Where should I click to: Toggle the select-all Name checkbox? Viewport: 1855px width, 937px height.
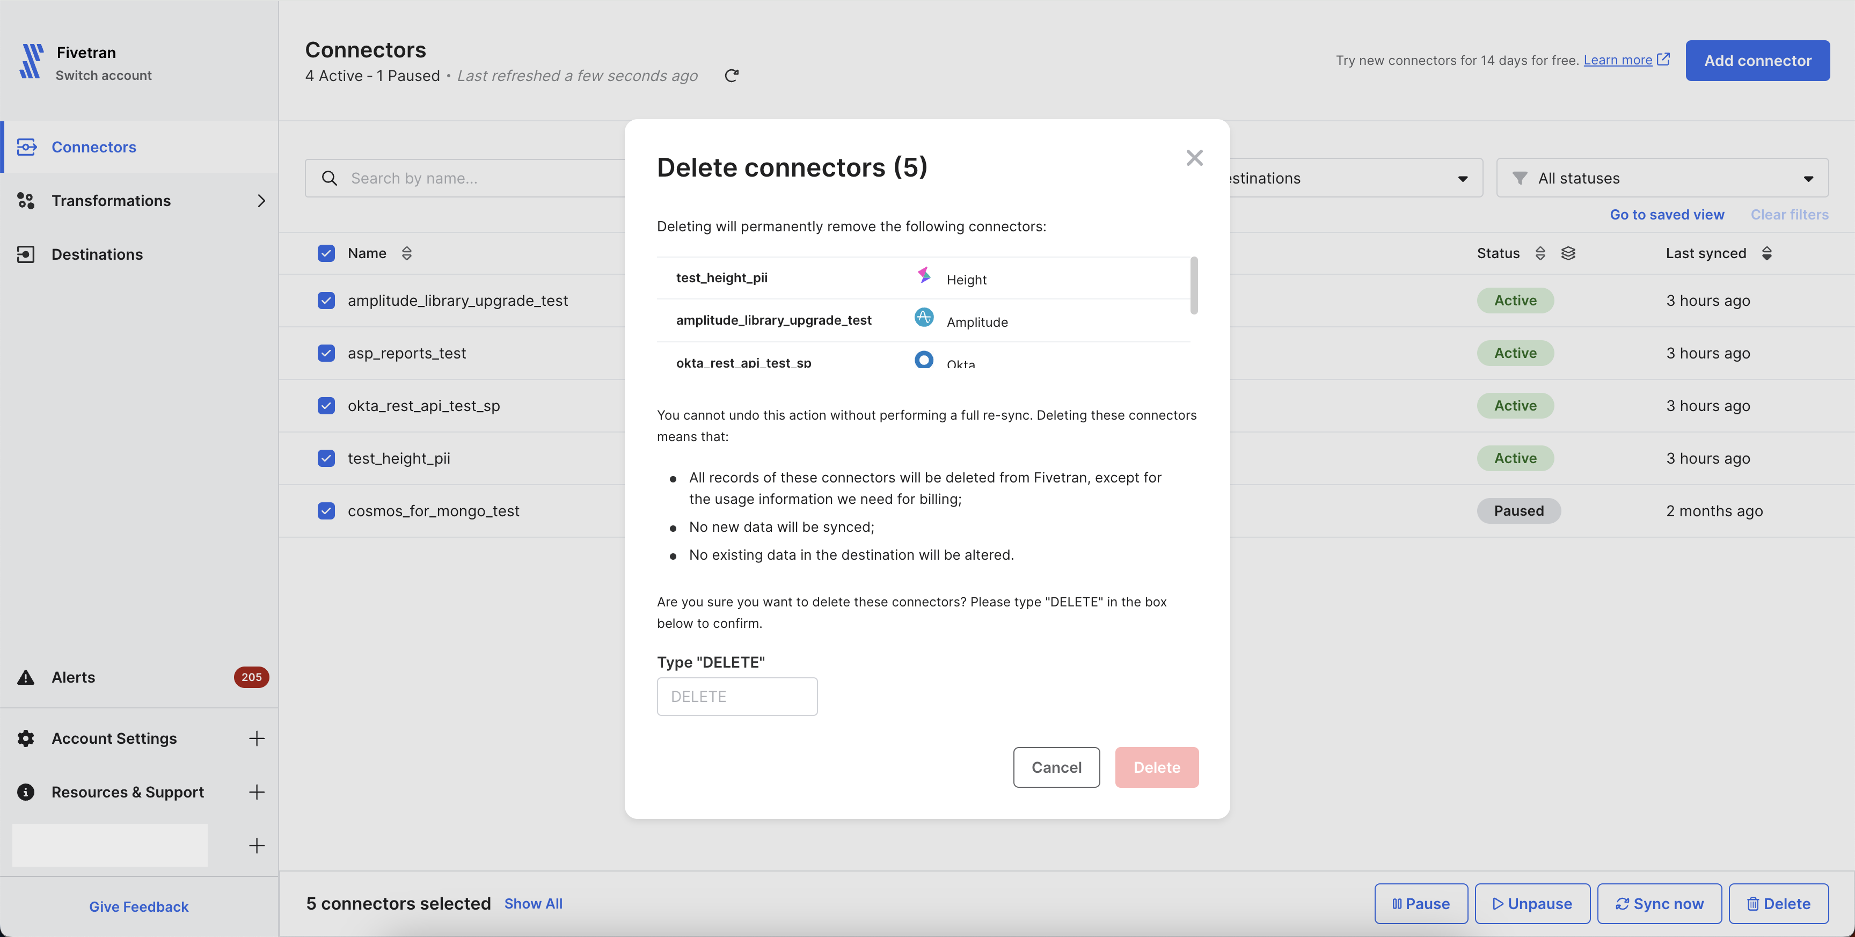pyautogui.click(x=326, y=253)
